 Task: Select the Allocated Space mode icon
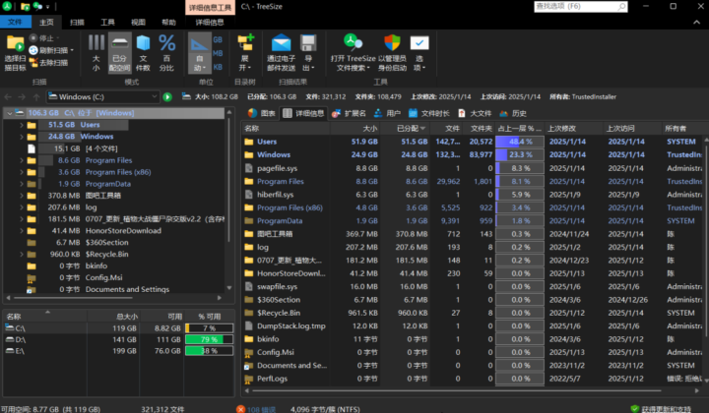tap(120, 43)
